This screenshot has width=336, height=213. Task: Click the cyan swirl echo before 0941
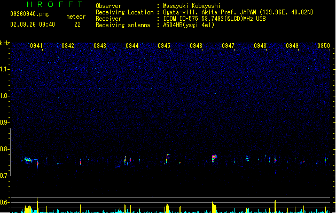28,160
